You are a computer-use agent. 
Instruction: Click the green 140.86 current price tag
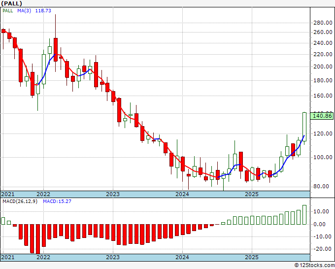321,116
